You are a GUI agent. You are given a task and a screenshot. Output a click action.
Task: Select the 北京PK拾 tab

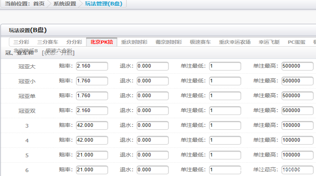pyautogui.click(x=101, y=42)
